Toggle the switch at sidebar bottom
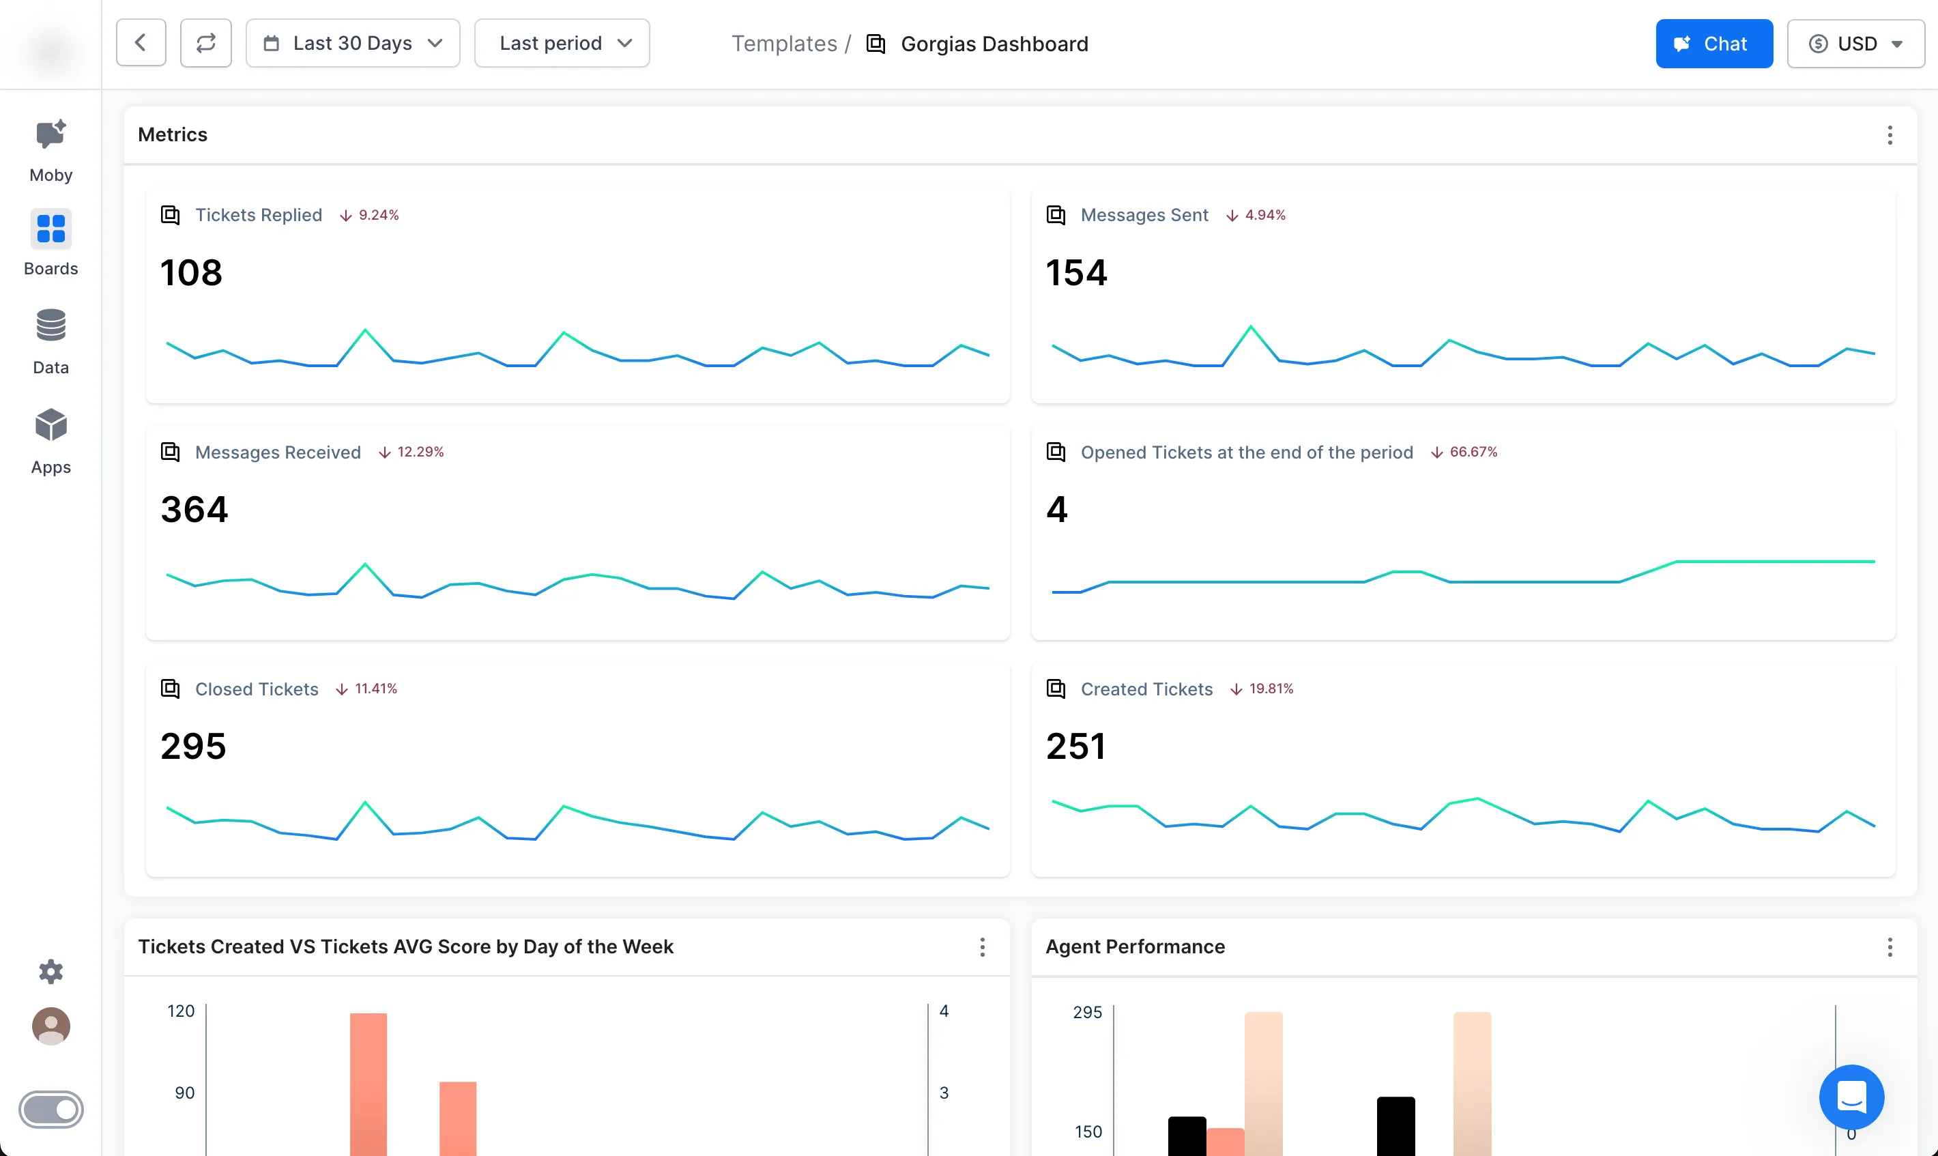Screen dimensions: 1938x1156 (50, 1108)
